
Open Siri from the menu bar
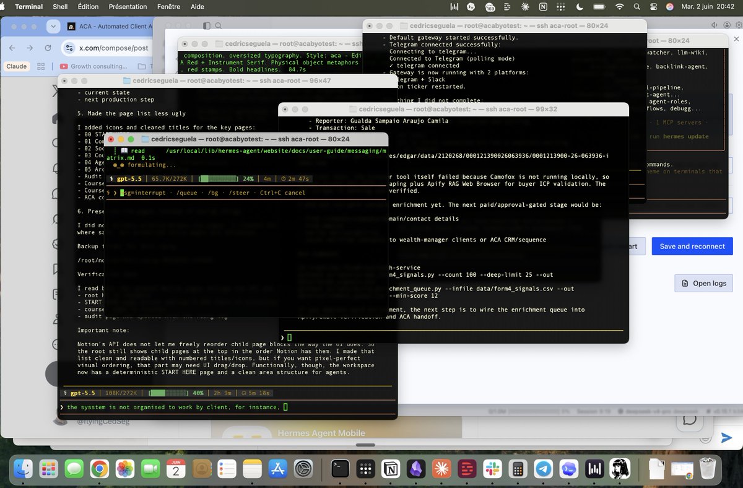670,7
